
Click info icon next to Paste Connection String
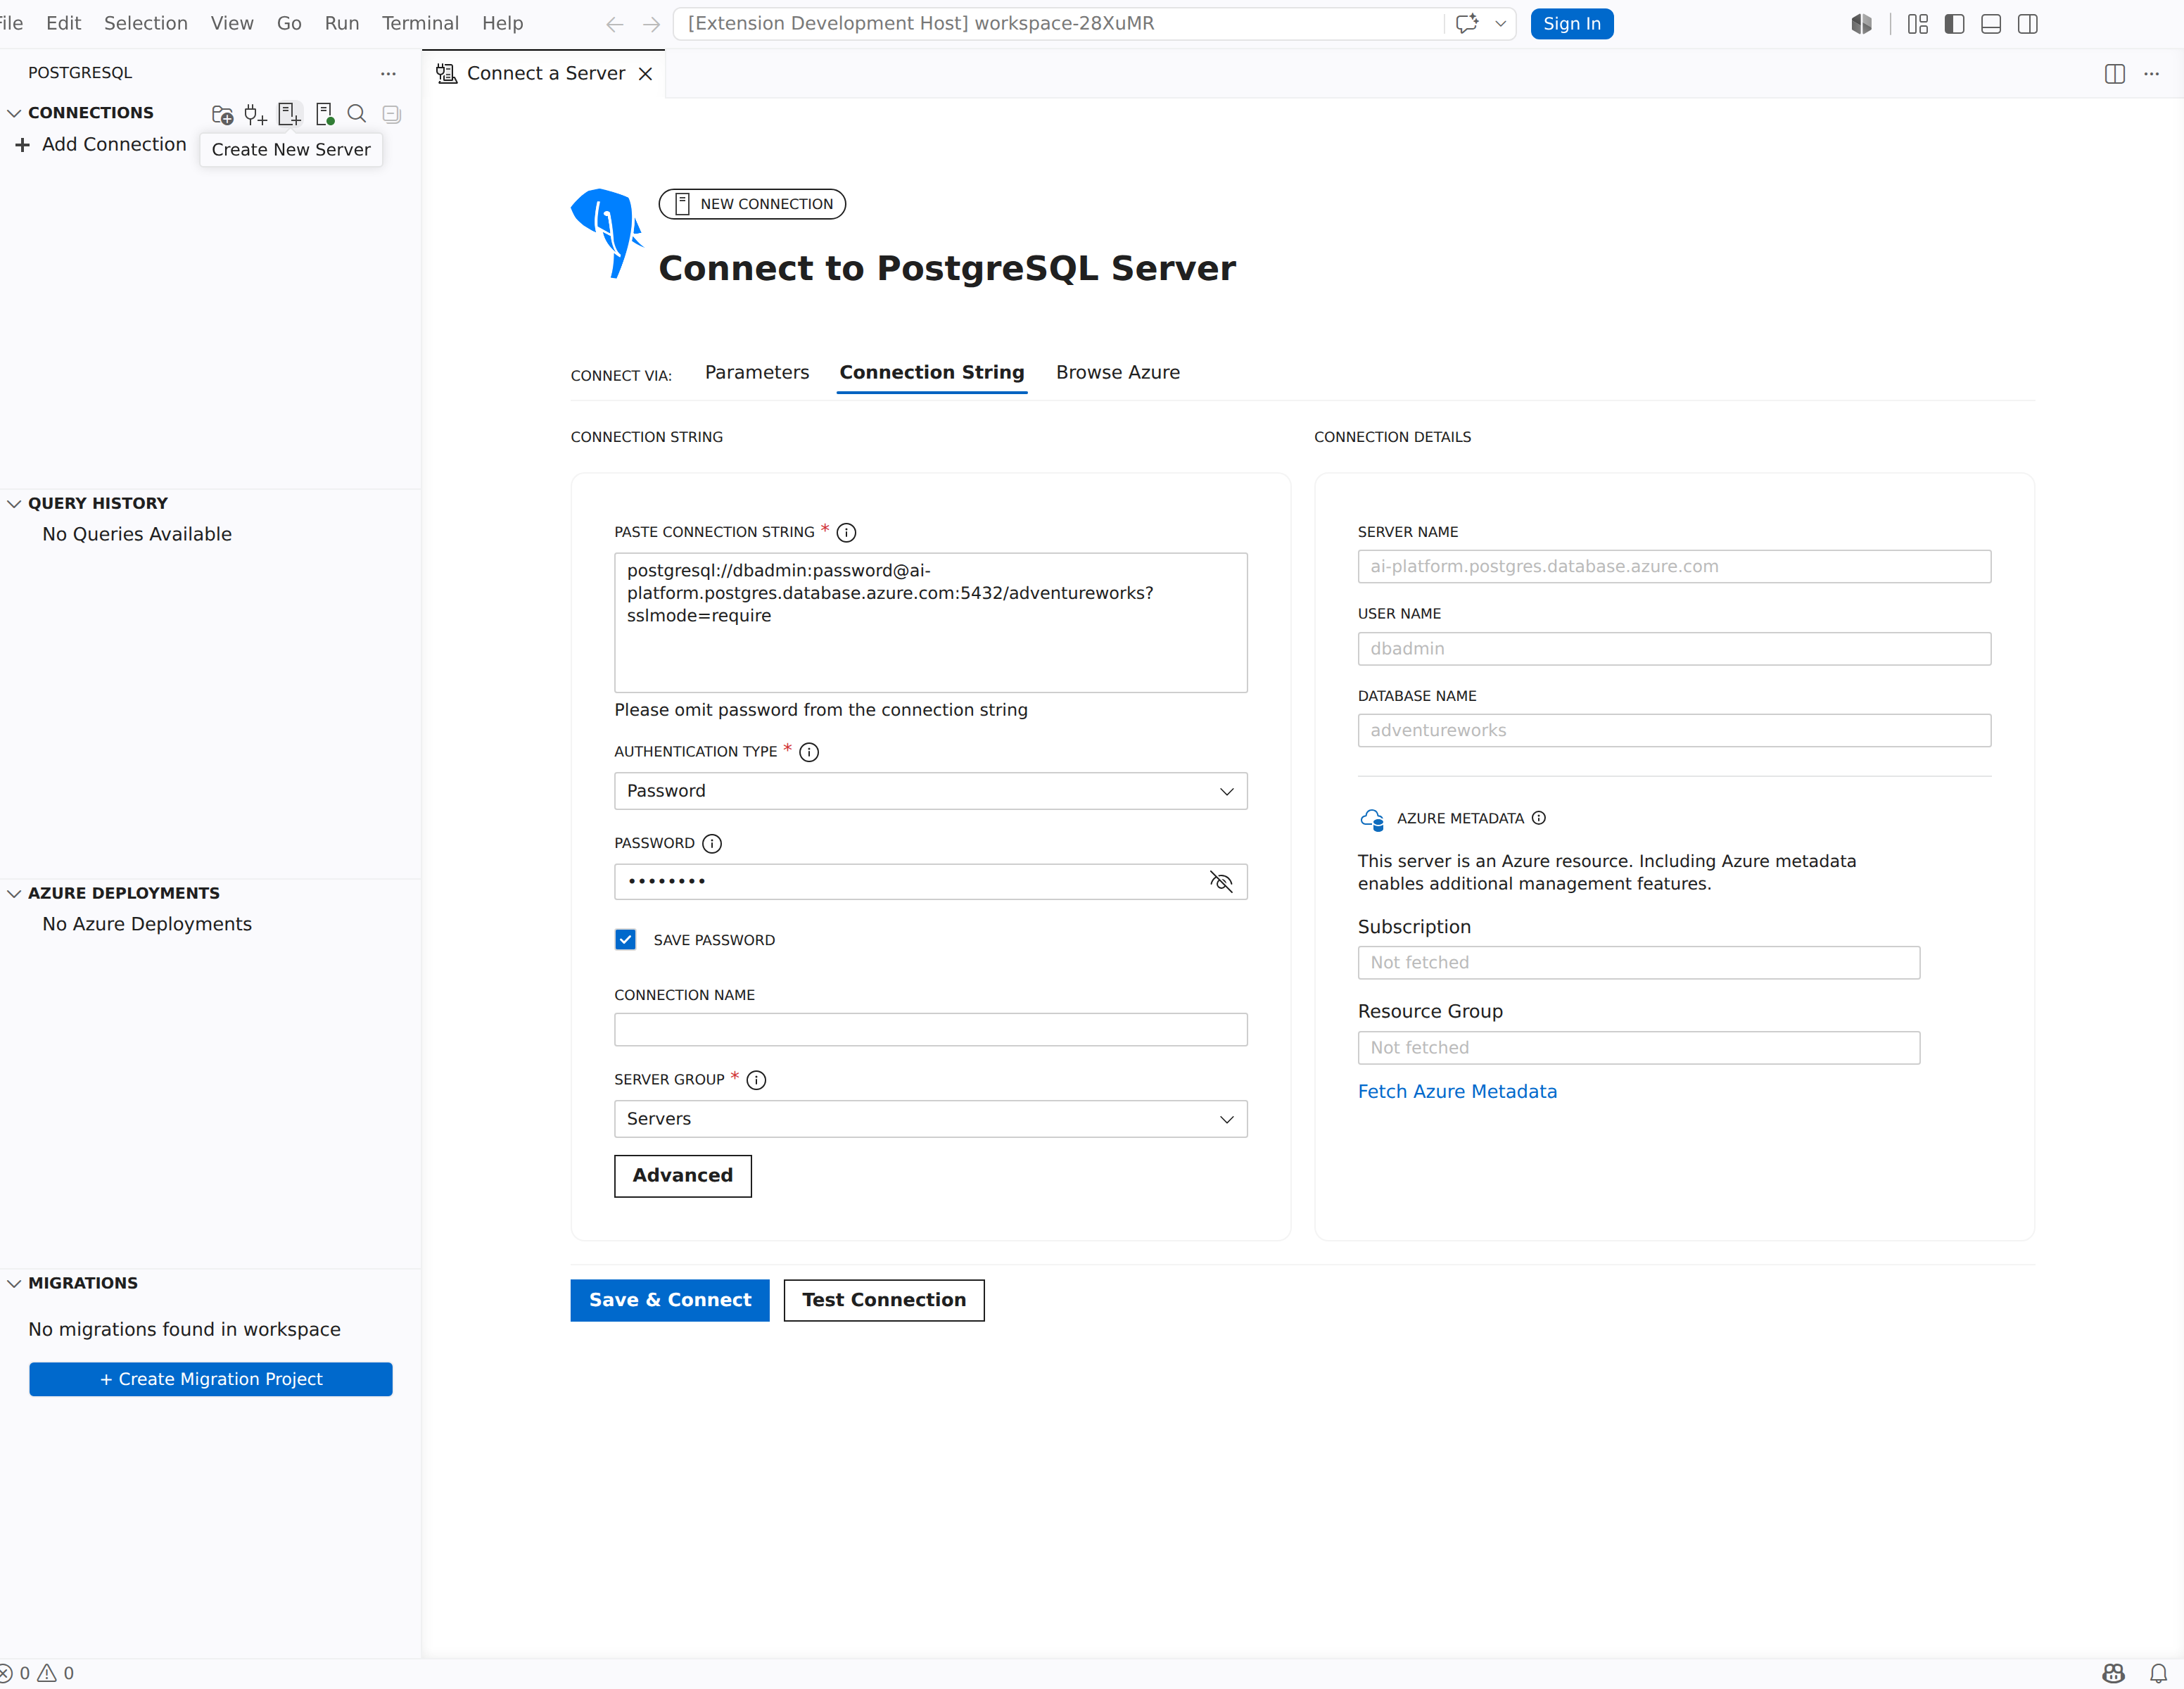point(846,532)
